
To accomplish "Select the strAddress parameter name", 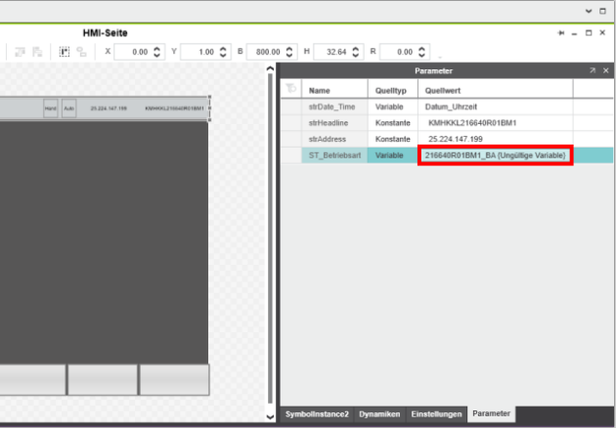I will pos(328,139).
